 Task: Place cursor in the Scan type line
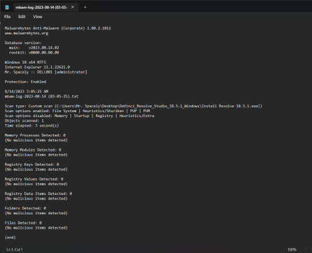134,106
